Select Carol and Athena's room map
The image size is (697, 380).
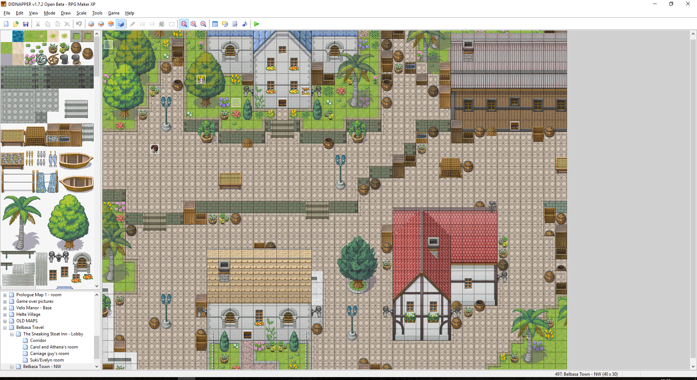pos(54,347)
